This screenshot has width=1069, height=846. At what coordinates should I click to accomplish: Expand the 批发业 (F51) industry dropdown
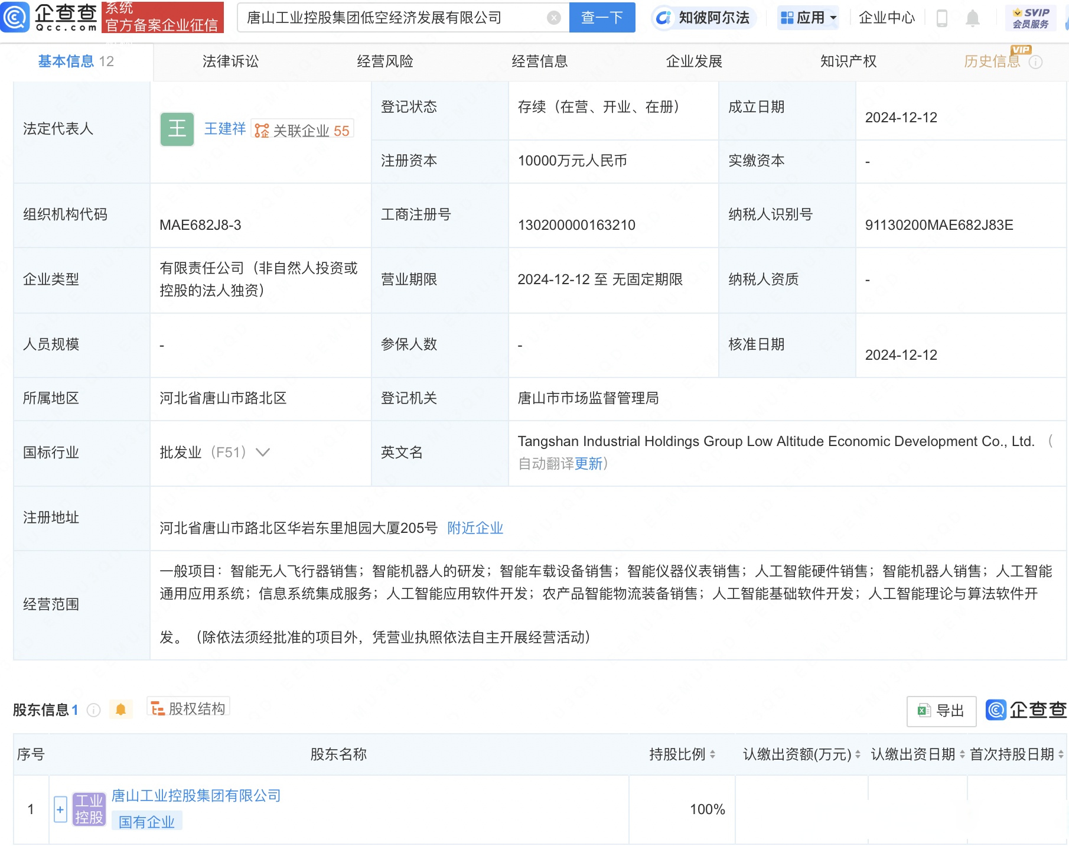point(260,452)
